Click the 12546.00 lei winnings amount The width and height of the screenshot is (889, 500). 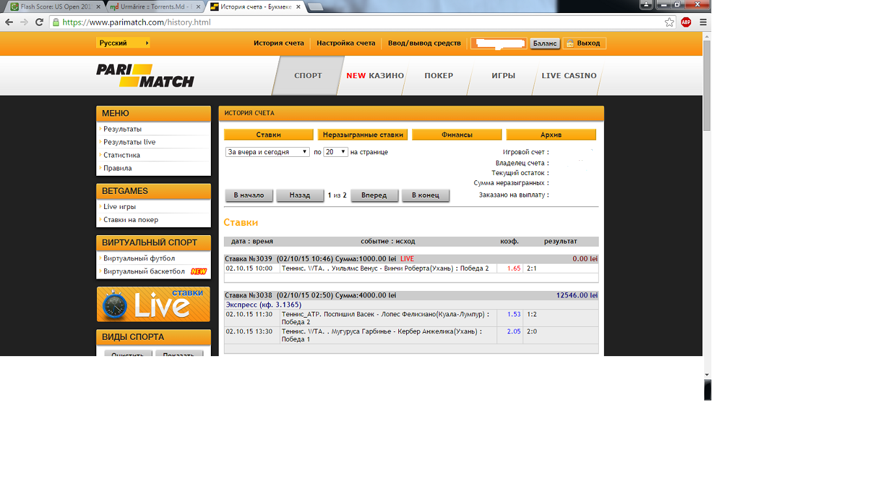tap(577, 295)
